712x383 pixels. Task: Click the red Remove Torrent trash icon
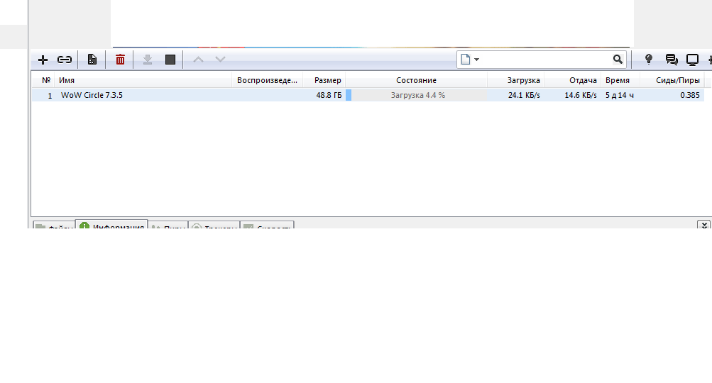(120, 60)
